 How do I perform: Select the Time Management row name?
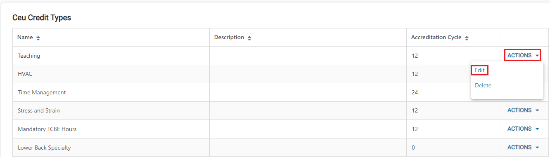point(42,92)
